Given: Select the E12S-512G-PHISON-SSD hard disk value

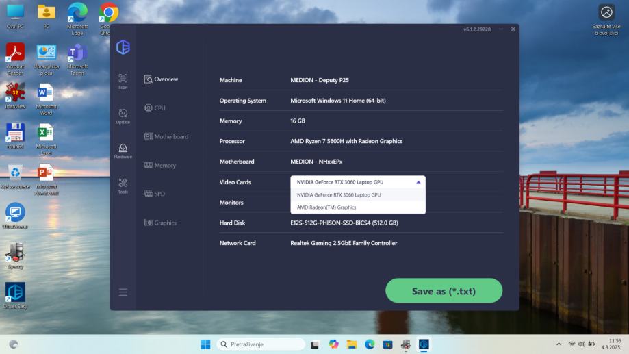Looking at the screenshot, I should click(x=344, y=223).
